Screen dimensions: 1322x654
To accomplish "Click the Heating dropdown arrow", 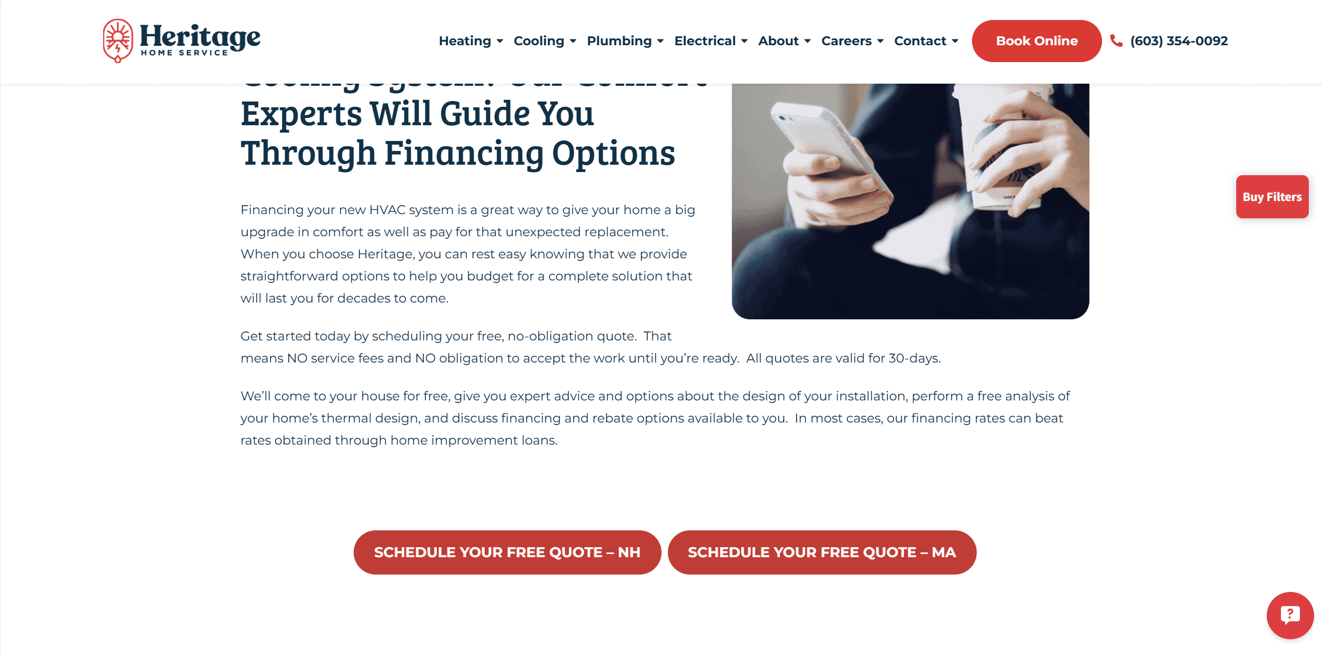I will 499,41.
